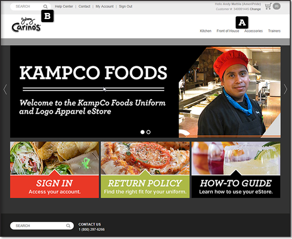Open the Kitchen category menu

pyautogui.click(x=205, y=31)
